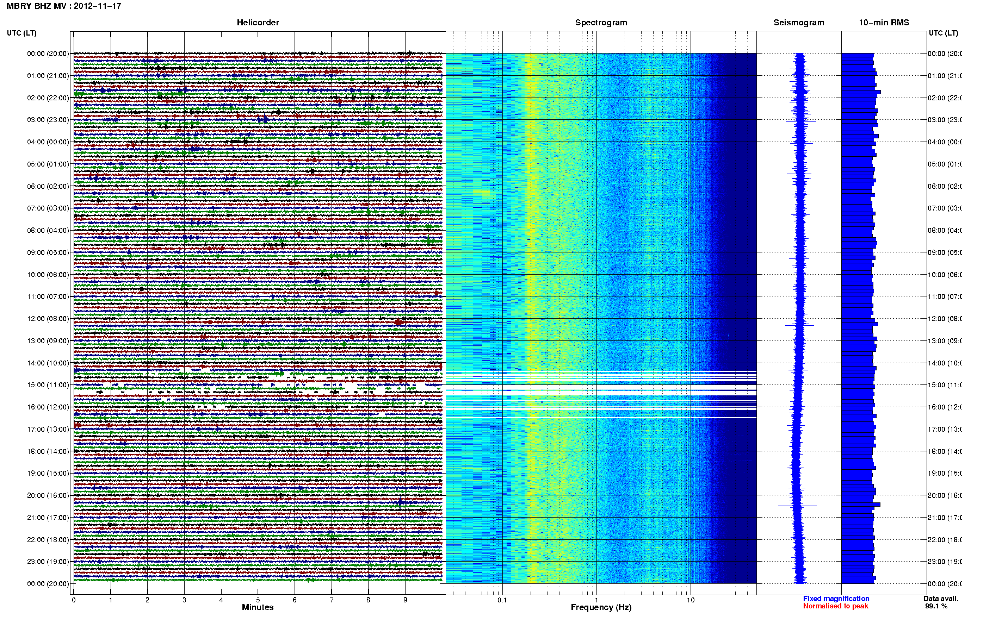Click the '10-min RMS' panel heading

coord(884,23)
